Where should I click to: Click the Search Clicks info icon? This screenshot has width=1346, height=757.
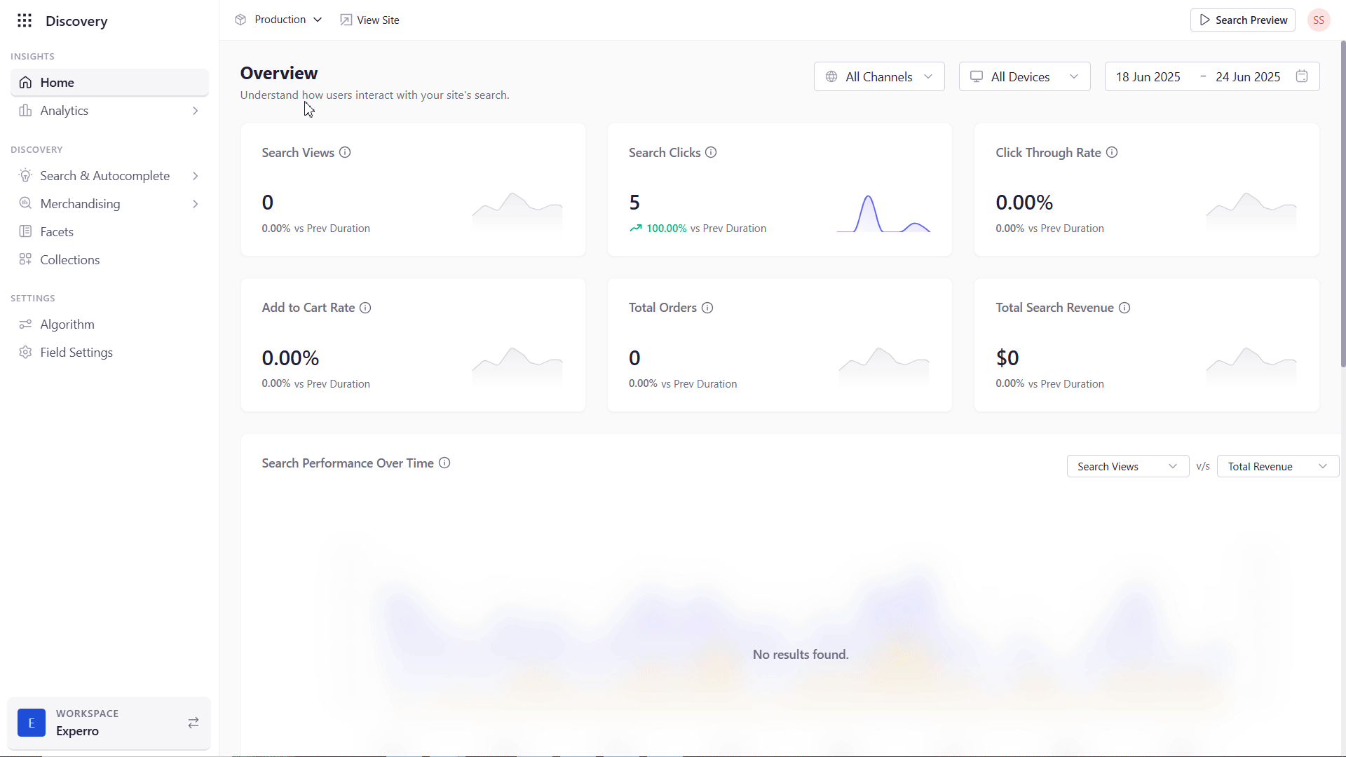tap(711, 153)
